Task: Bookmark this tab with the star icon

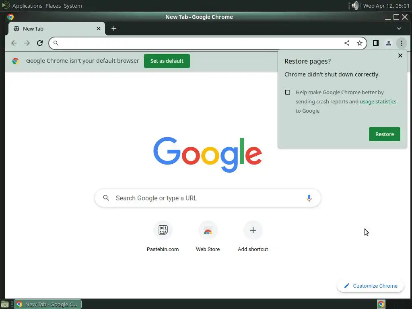Action: [359, 43]
